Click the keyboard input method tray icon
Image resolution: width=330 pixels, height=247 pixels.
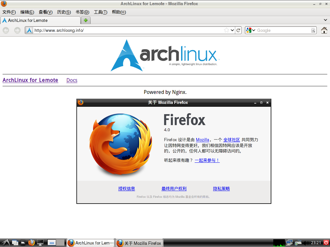point(298,243)
